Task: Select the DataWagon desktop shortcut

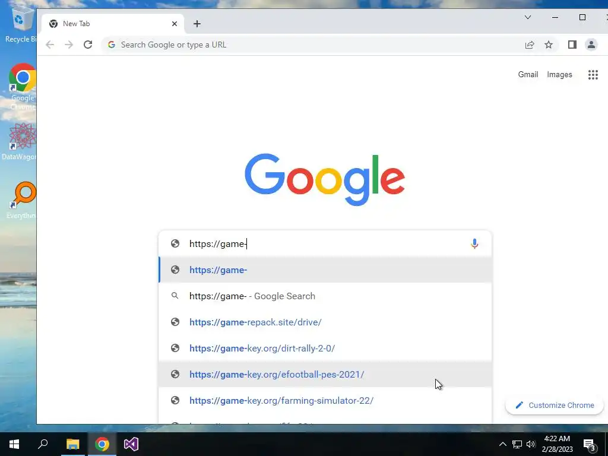Action: [20, 141]
